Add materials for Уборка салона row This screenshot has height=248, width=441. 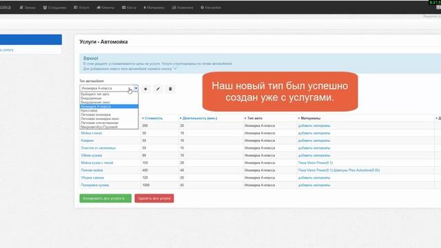(x=314, y=178)
